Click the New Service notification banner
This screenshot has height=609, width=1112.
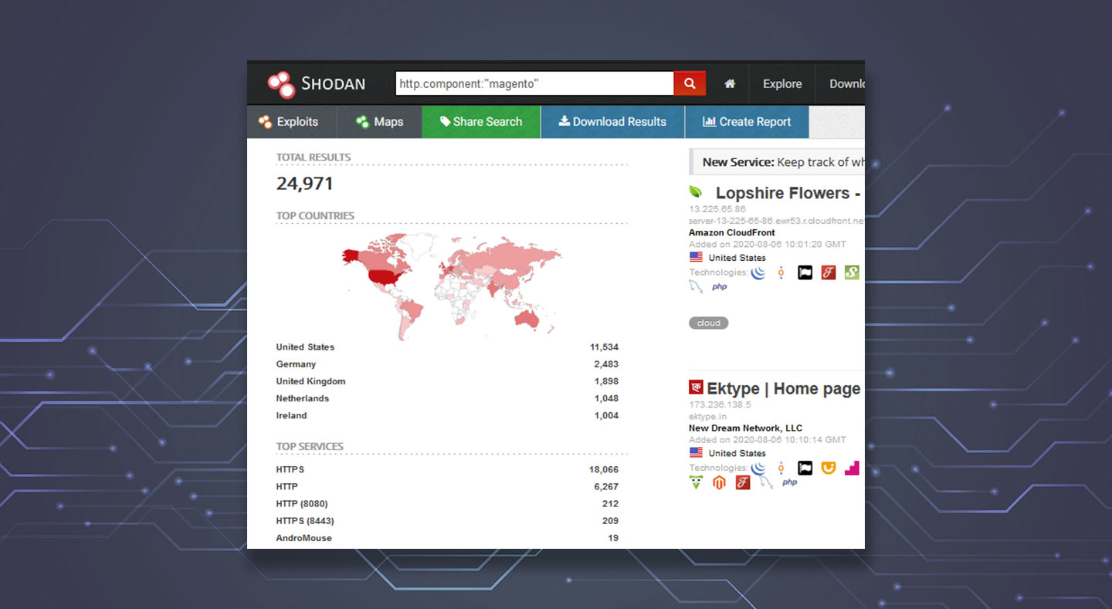tap(777, 162)
